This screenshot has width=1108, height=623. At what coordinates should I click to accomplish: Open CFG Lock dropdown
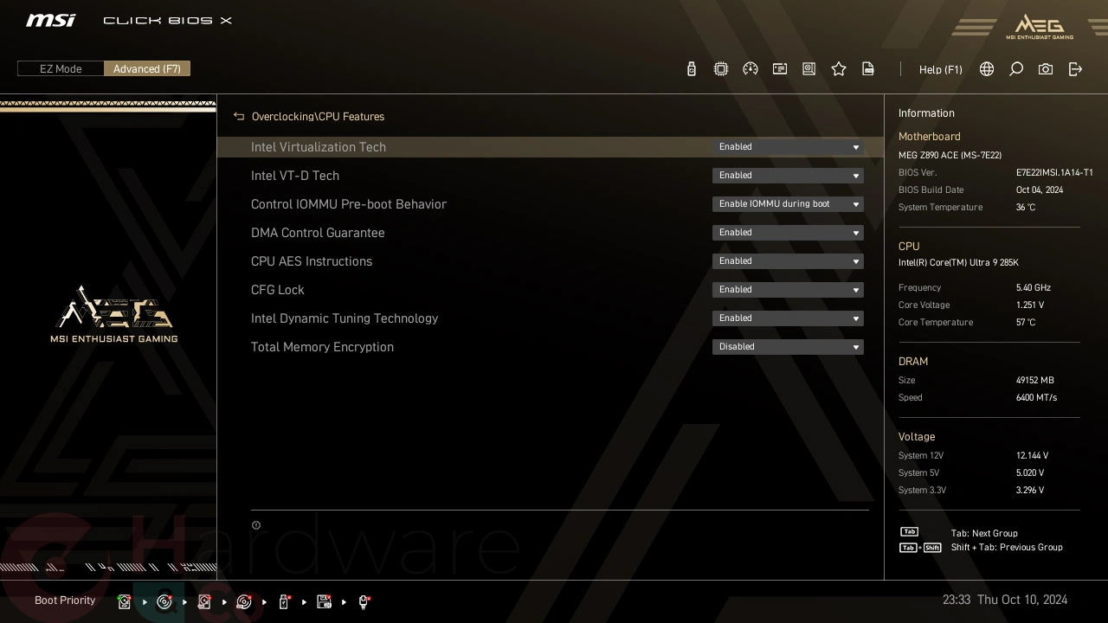point(788,290)
